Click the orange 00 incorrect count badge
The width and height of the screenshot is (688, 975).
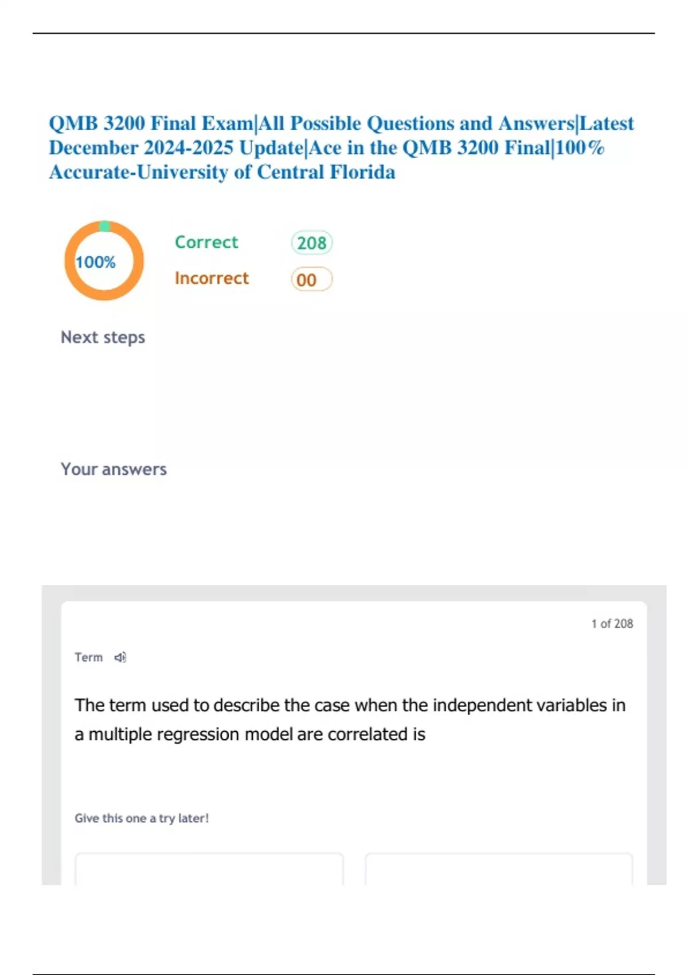point(311,279)
